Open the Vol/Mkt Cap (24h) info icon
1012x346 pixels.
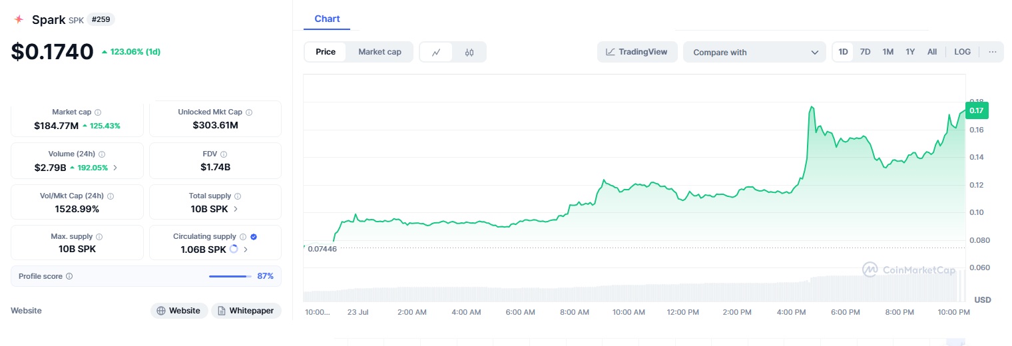pyautogui.click(x=111, y=196)
